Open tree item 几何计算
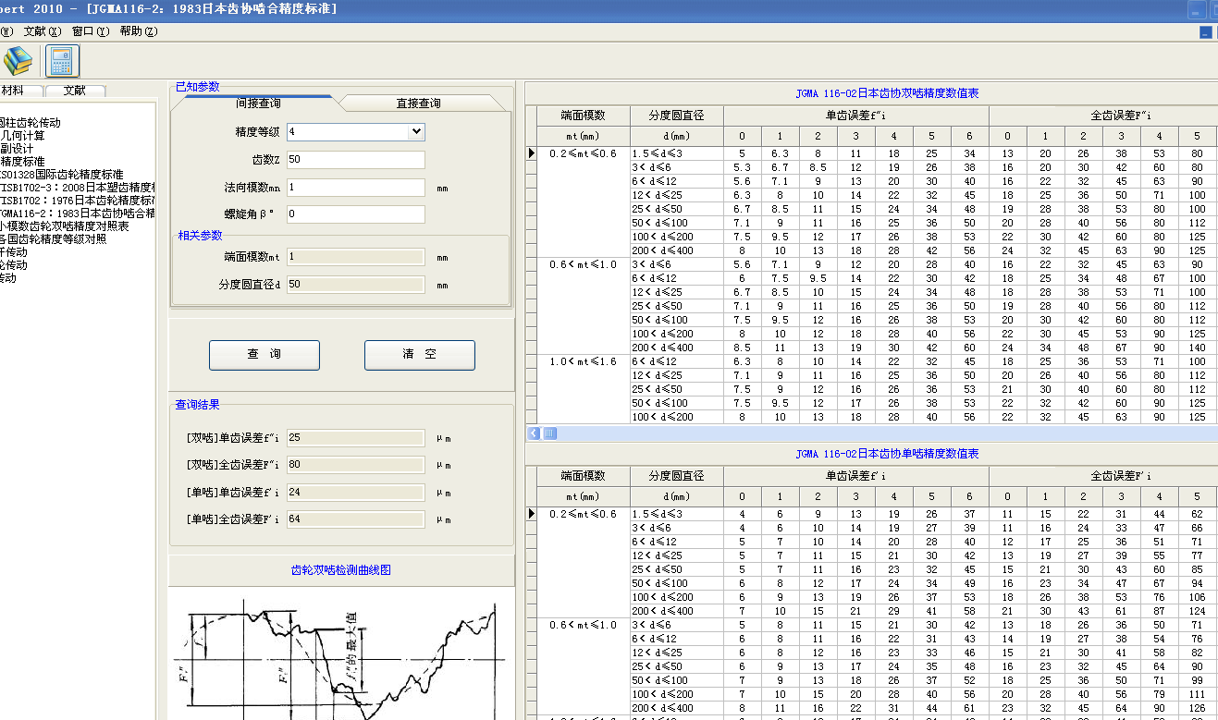 (x=22, y=135)
